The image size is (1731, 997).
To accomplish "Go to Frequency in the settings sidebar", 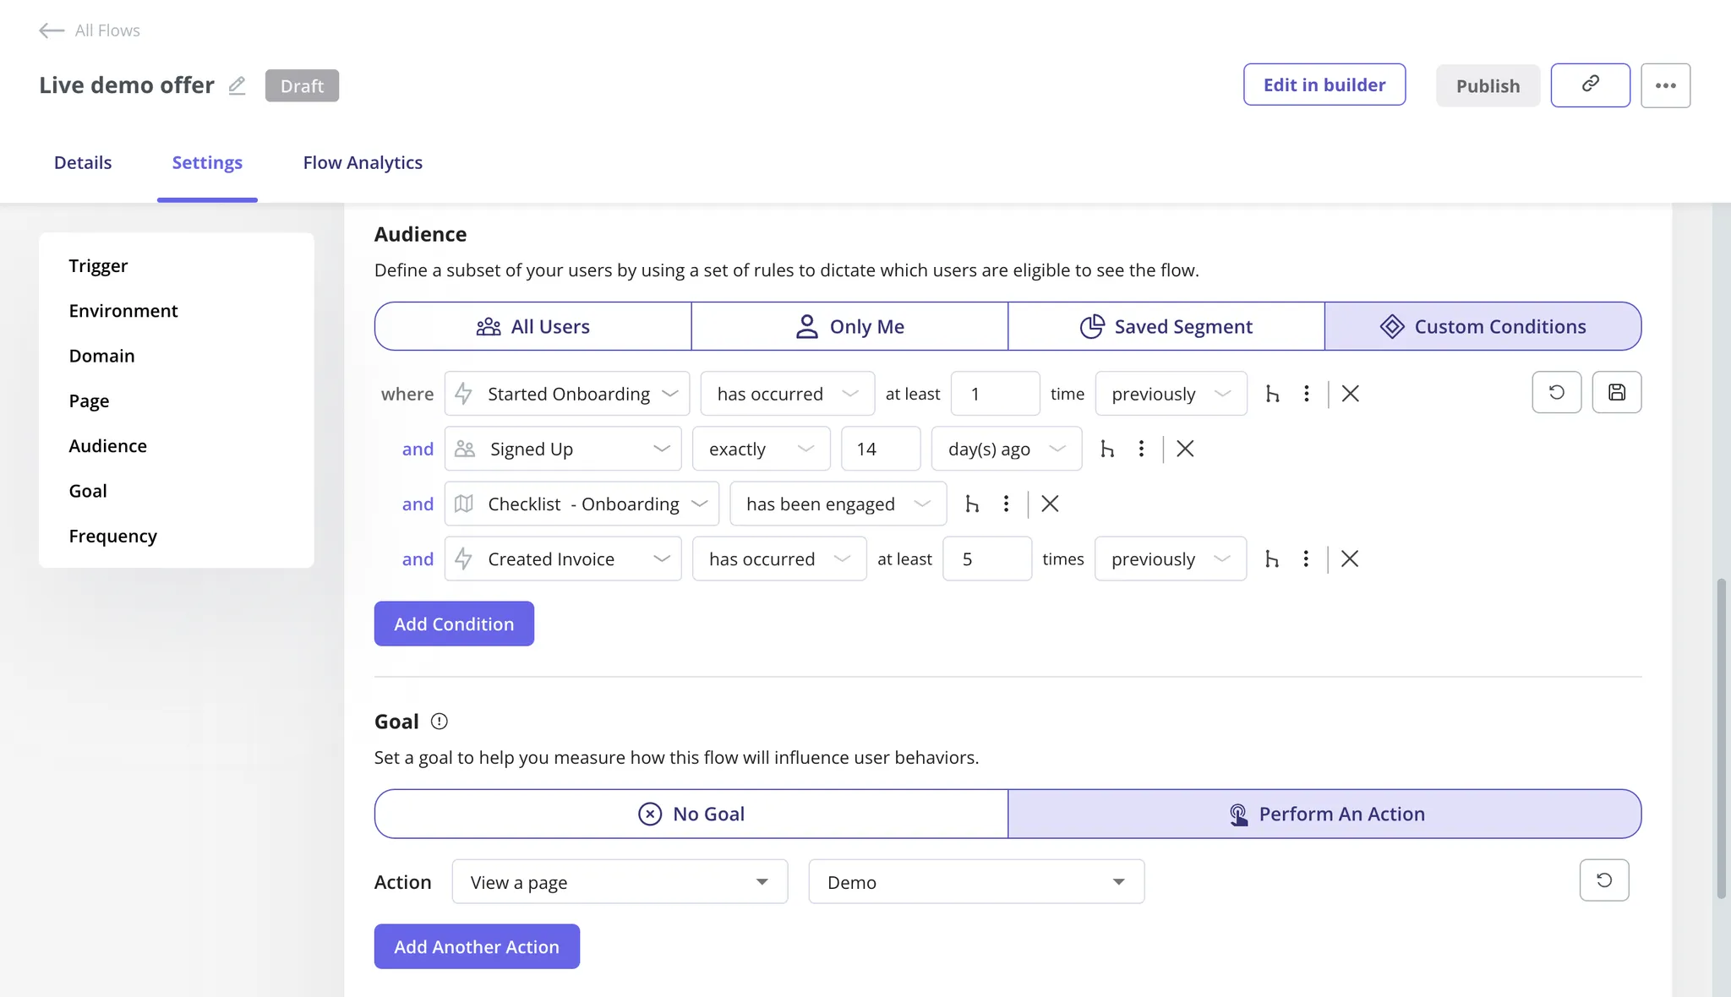I will point(112,536).
